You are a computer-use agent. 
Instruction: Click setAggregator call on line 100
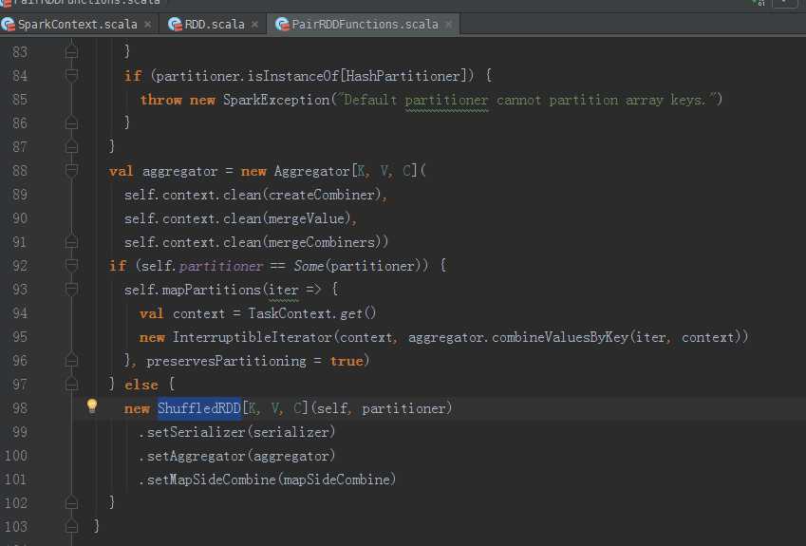pyautogui.click(x=196, y=456)
